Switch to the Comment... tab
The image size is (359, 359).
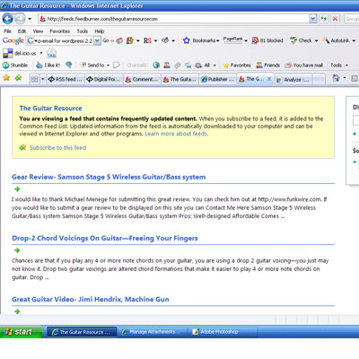[x=142, y=79]
